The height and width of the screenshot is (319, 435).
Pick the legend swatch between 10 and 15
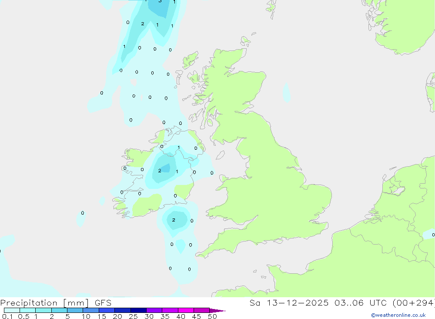coord(91,310)
